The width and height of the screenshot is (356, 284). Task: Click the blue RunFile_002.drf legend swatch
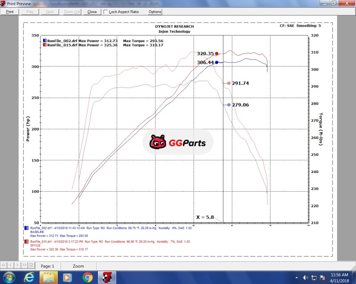pos(44,40)
